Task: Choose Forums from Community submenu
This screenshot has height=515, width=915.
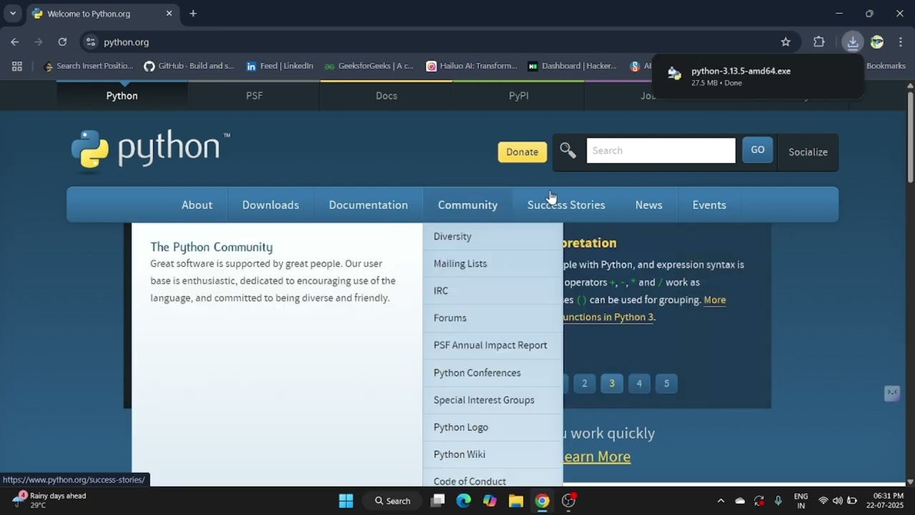Action: (493, 318)
